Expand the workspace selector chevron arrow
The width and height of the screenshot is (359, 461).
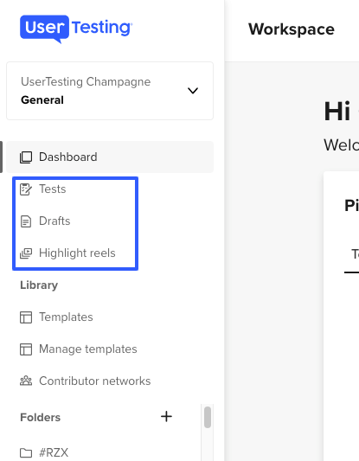(193, 91)
